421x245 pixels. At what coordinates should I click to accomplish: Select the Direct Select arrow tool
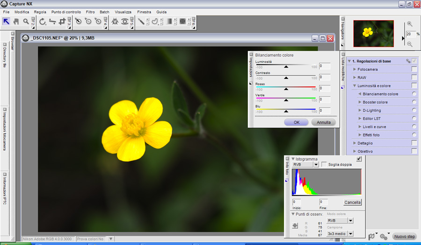(x=6, y=21)
